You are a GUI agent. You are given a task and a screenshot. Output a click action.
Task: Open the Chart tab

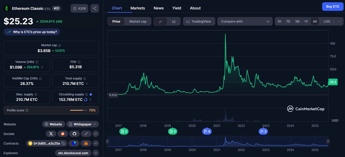[117, 8]
